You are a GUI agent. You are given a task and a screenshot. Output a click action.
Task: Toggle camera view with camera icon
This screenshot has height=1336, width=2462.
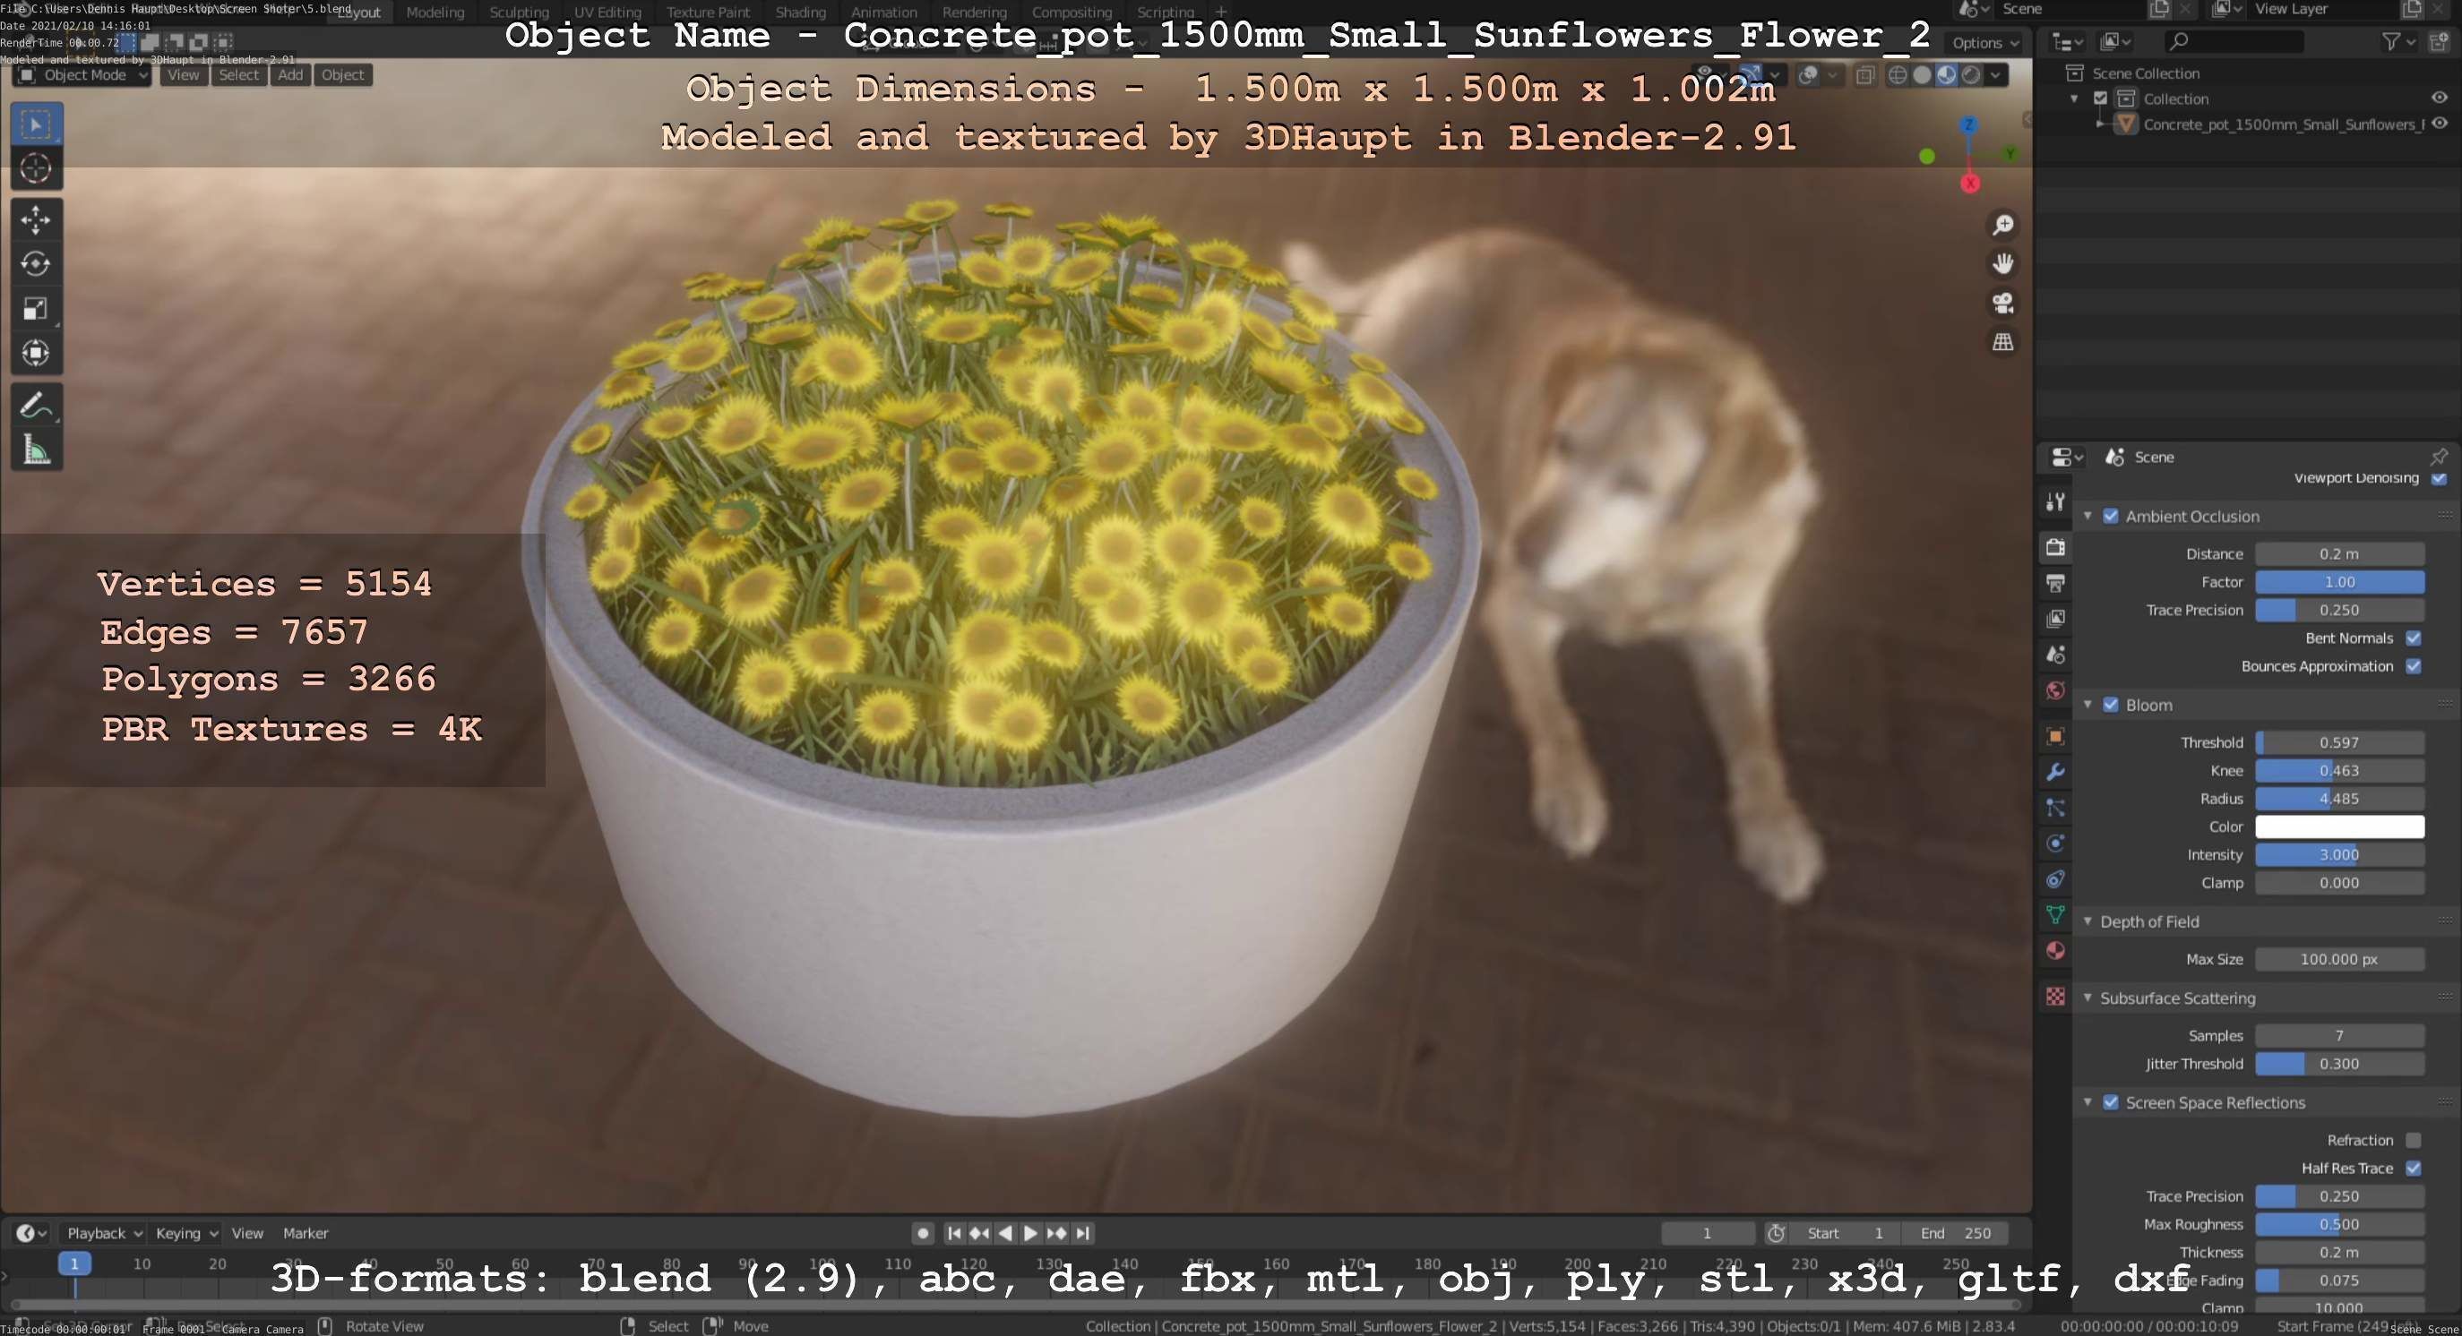(2002, 303)
